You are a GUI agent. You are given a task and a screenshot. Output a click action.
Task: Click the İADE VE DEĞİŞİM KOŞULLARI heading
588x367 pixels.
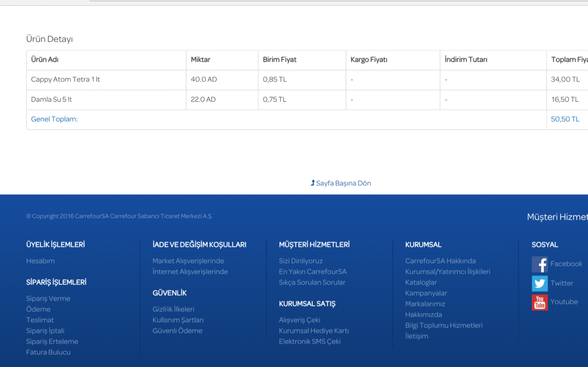tap(199, 245)
